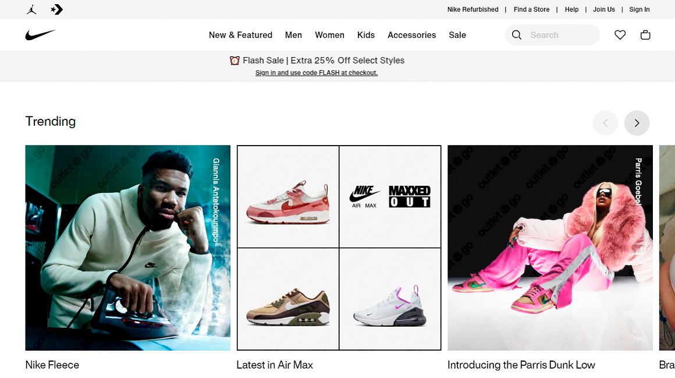The height and width of the screenshot is (378, 675).
Task: Open the Nike Air Max Maxxed Out tile
Action: [390, 196]
